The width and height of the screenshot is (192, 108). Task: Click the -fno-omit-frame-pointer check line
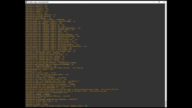pos(53,28)
